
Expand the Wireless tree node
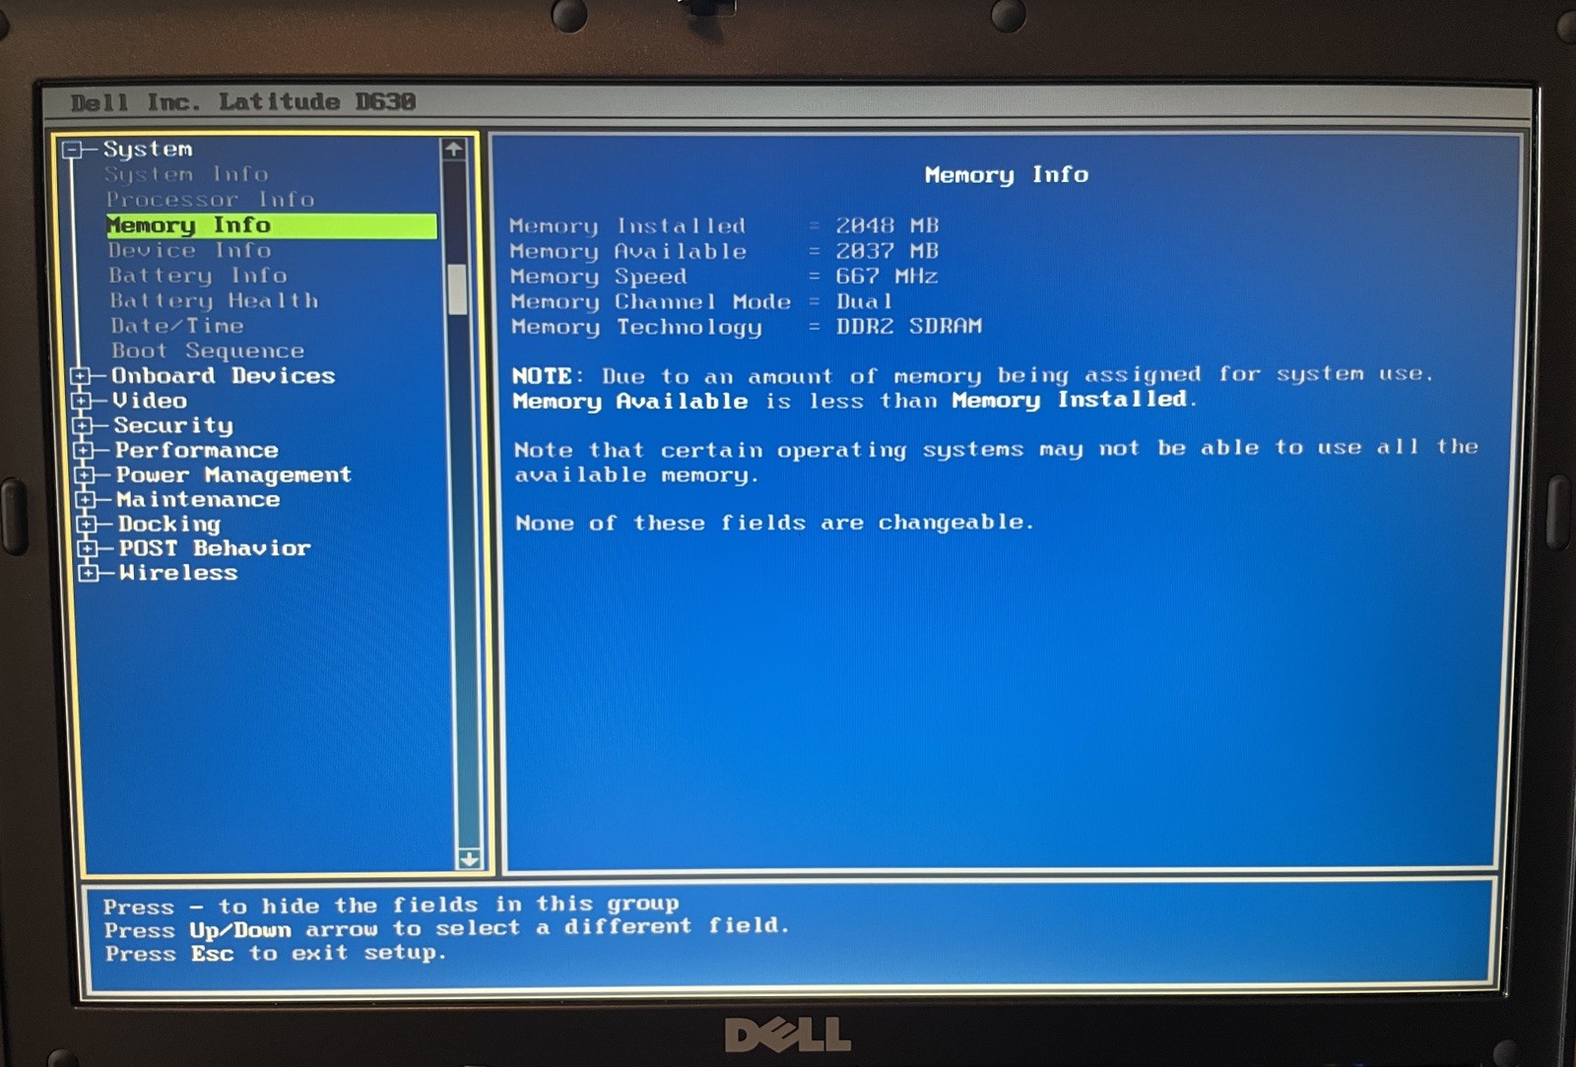pos(89,573)
